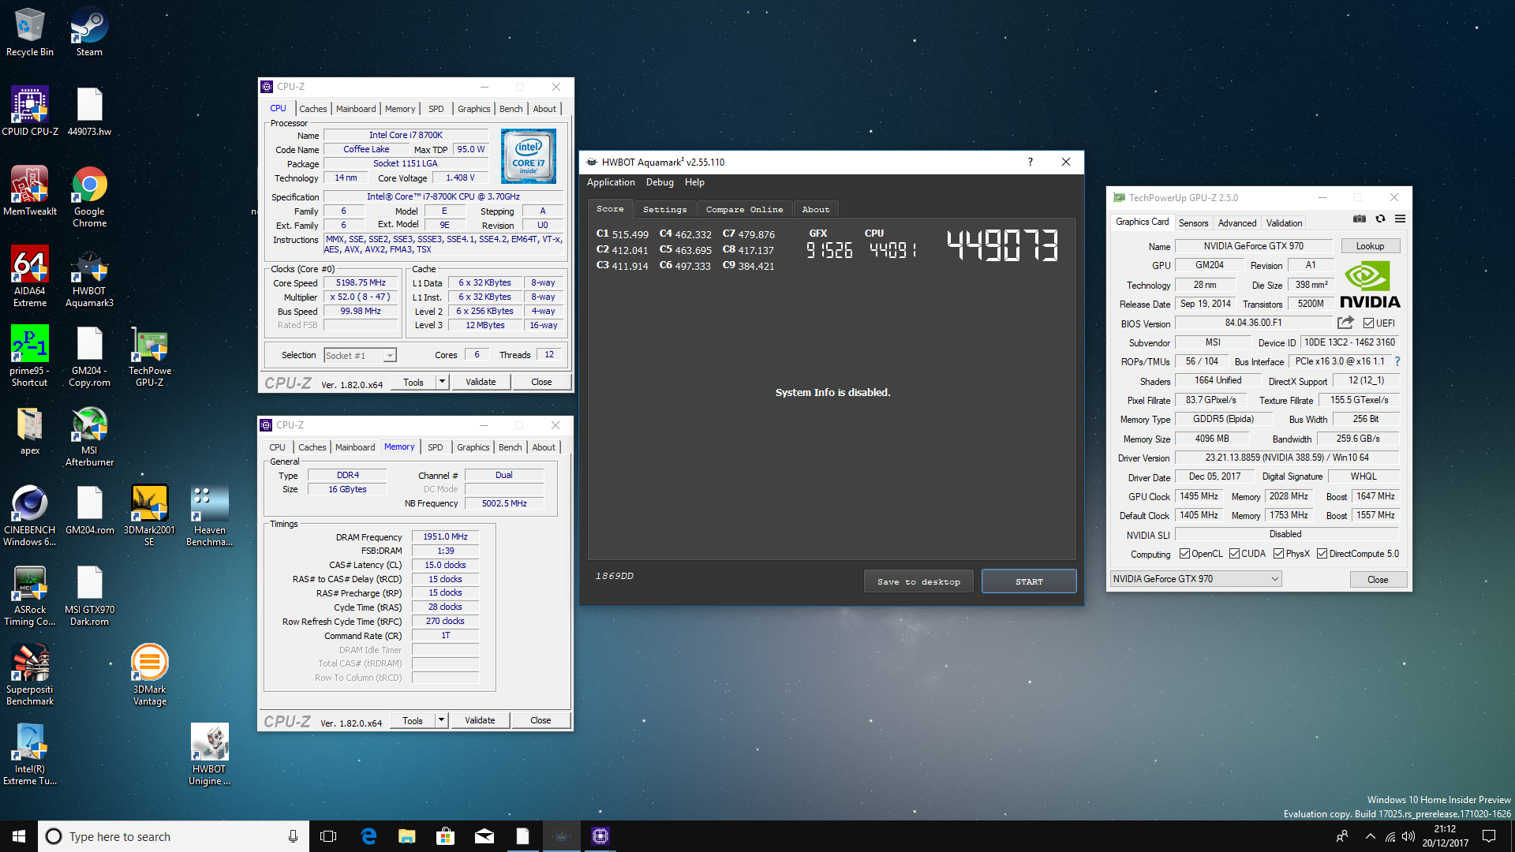Open the apex desktop icon

tap(30, 431)
